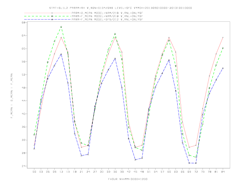Click x-axis forecast hour label 54
Screen dimensions: 243x187
(156, 172)
